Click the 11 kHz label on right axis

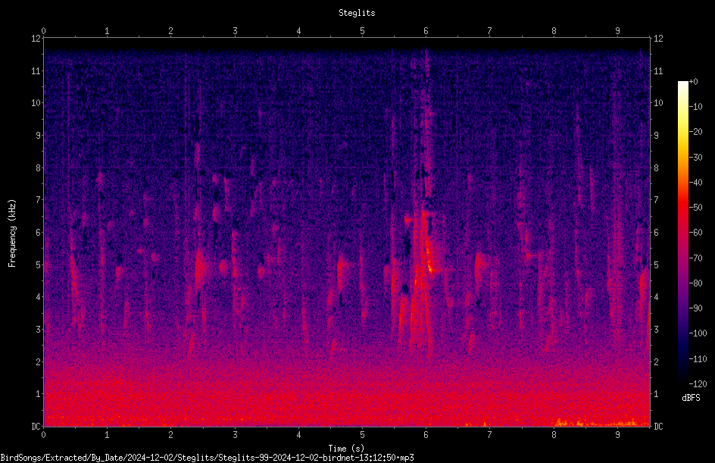pos(658,70)
